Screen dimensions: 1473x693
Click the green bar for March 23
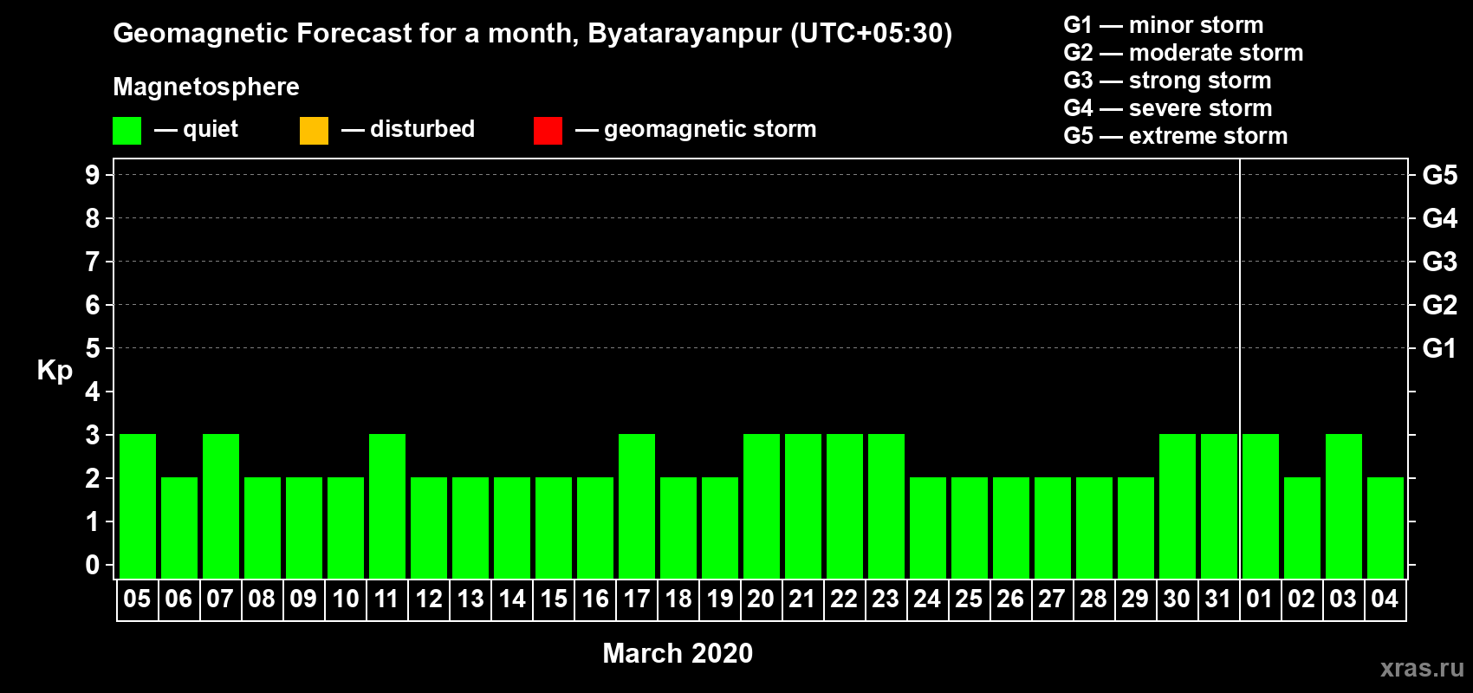[x=886, y=506]
